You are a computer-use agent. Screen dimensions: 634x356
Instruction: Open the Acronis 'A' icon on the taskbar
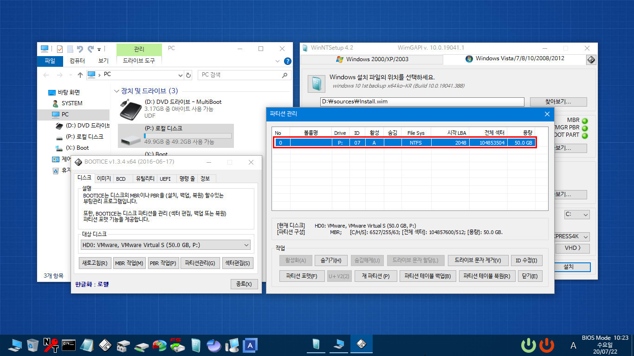(x=250, y=345)
